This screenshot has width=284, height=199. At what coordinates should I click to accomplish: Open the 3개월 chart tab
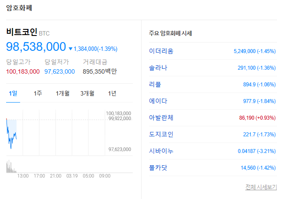87,93
